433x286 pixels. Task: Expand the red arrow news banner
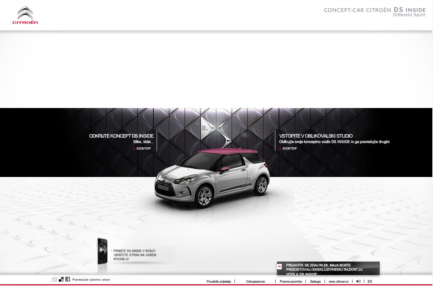pos(279,267)
